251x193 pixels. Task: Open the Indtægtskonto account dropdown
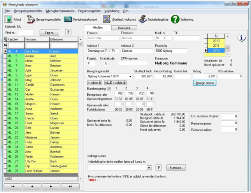pos(149,168)
